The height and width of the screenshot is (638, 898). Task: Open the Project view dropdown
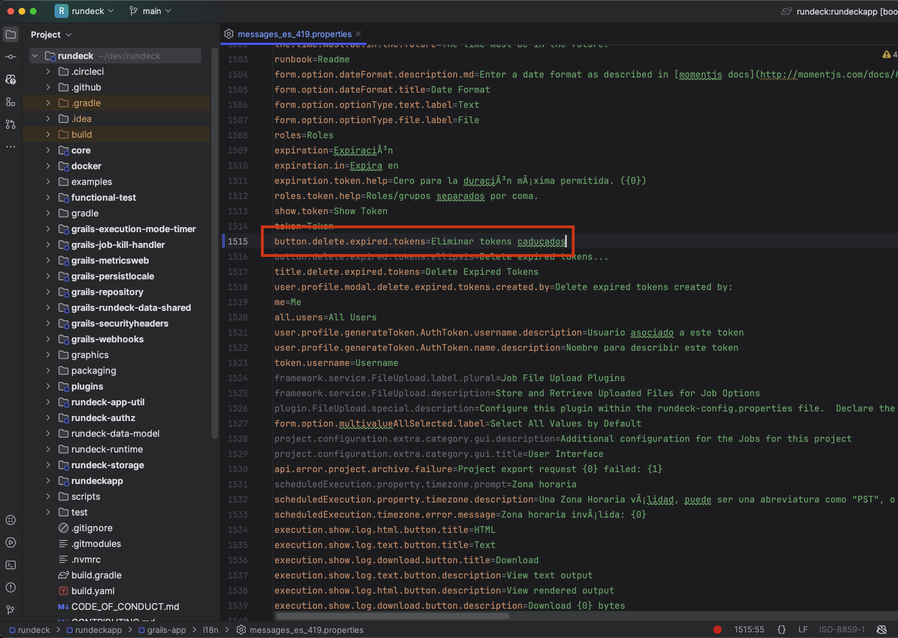pos(51,34)
